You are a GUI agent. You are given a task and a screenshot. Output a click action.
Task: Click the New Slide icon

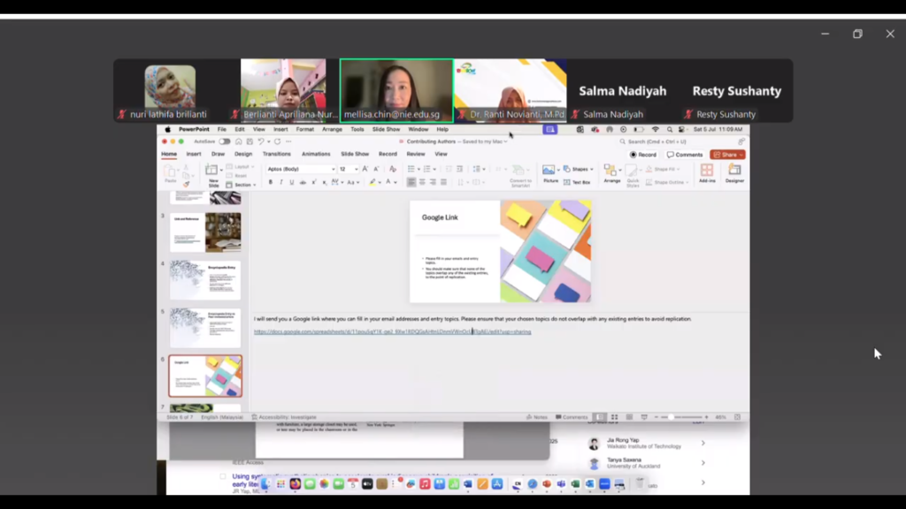coord(212,171)
